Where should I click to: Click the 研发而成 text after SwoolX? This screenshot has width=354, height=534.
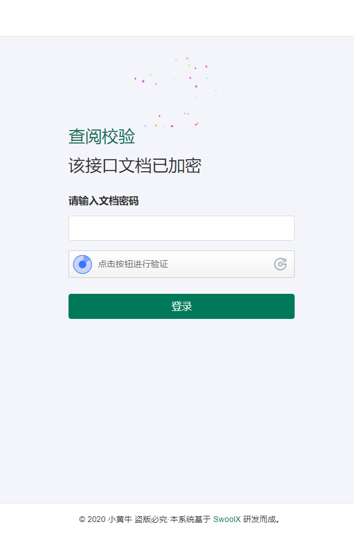point(259,519)
